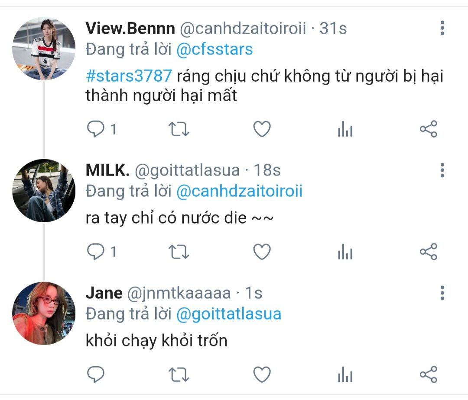Reply to Jane's tweet
This screenshot has height=400, width=468.
96,374
